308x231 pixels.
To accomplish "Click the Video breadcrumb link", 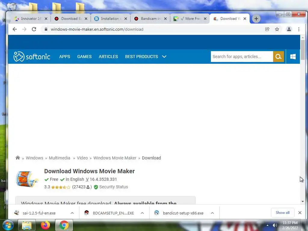I will [x=82, y=158].
